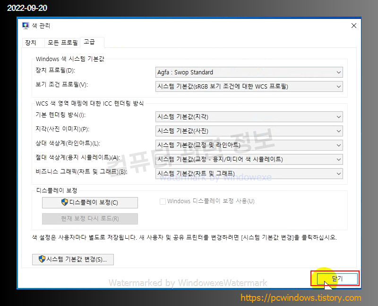Click the Color Management icon in title bar
The image size is (378, 306).
click(26, 26)
